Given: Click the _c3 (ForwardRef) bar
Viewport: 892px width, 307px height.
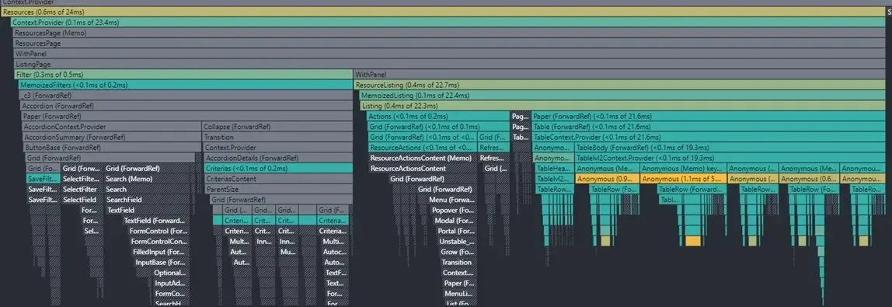Looking at the screenshot, I should click(186, 96).
